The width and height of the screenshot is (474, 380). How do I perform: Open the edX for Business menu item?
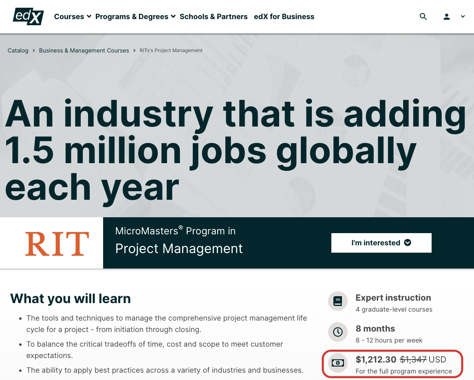(284, 16)
